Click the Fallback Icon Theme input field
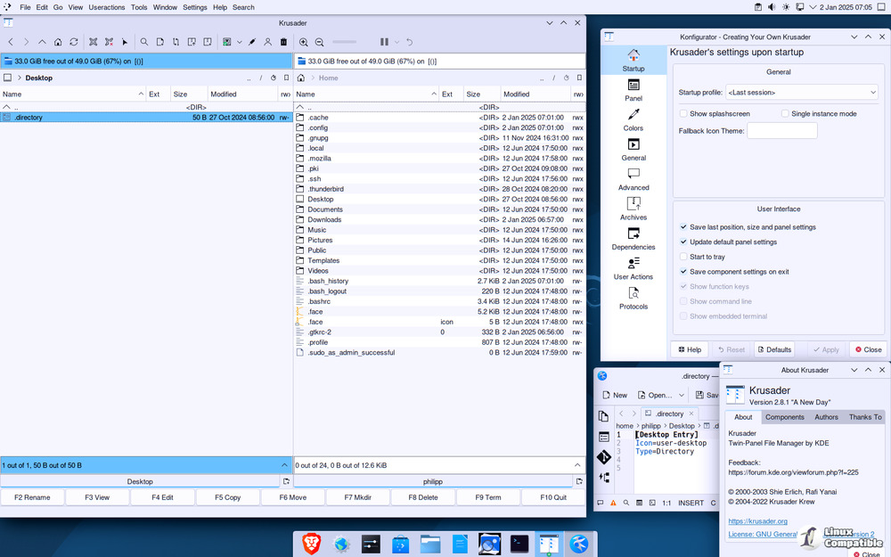 [x=781, y=131]
